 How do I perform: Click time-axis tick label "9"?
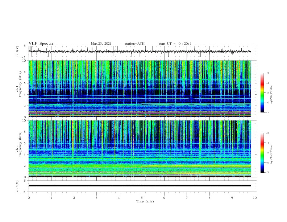tap(232, 198)
